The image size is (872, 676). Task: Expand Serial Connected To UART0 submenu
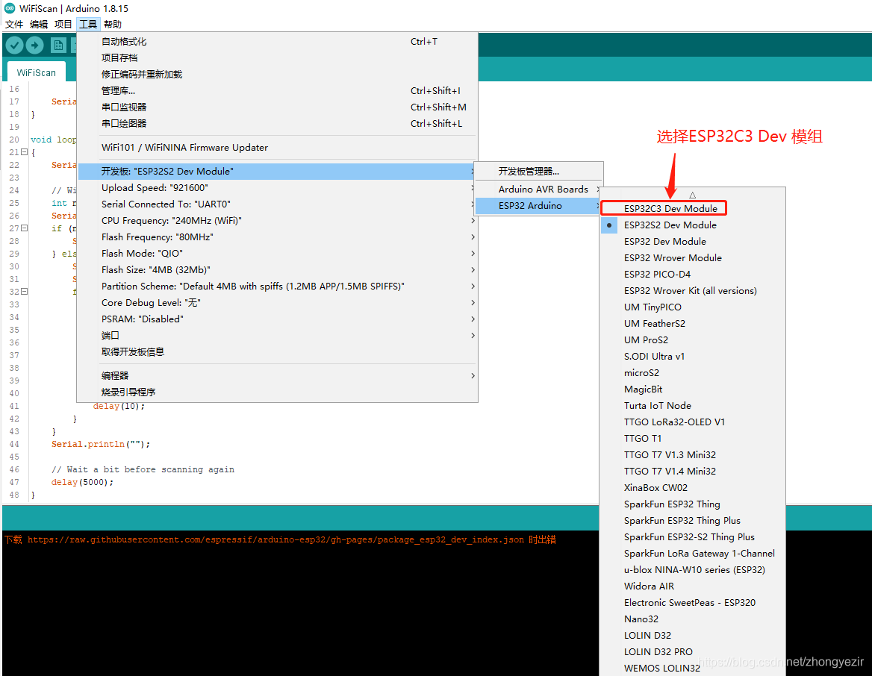[278, 204]
